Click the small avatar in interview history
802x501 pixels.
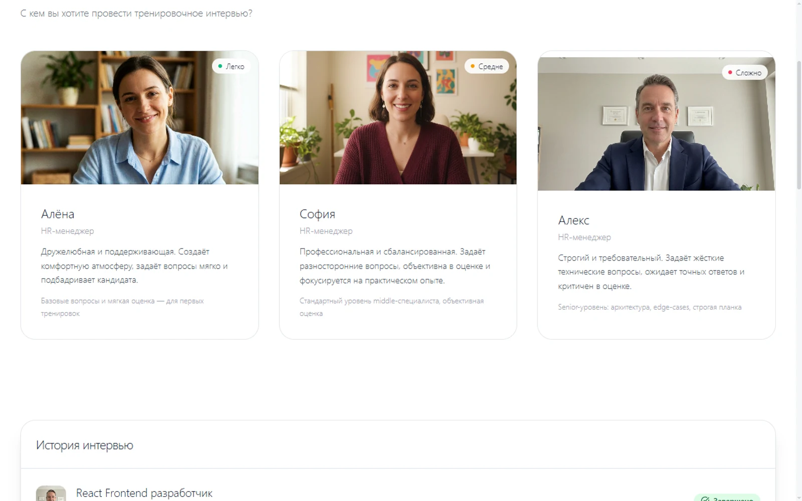pyautogui.click(x=51, y=493)
